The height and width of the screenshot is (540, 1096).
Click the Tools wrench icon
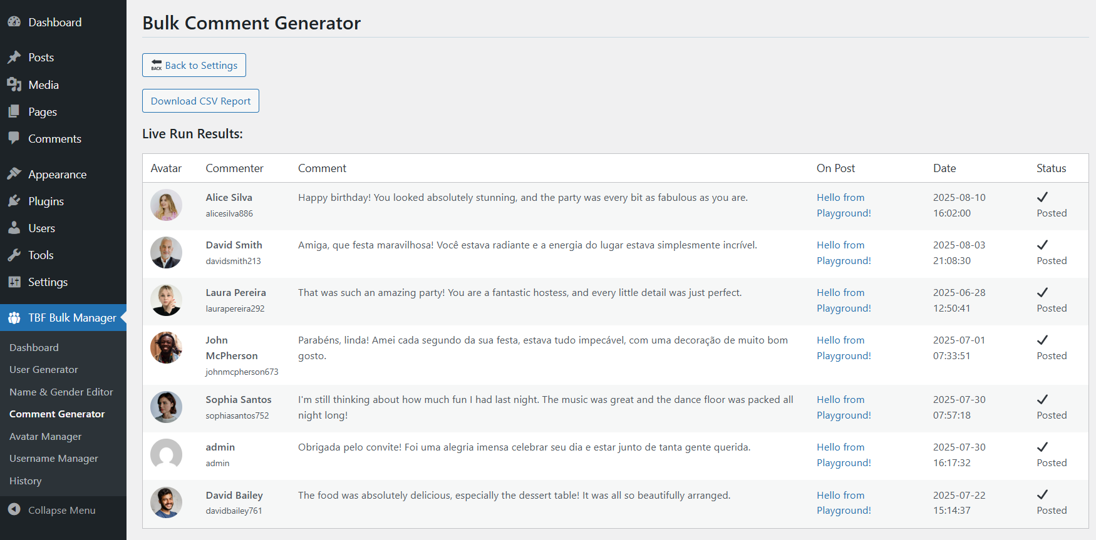[14, 255]
